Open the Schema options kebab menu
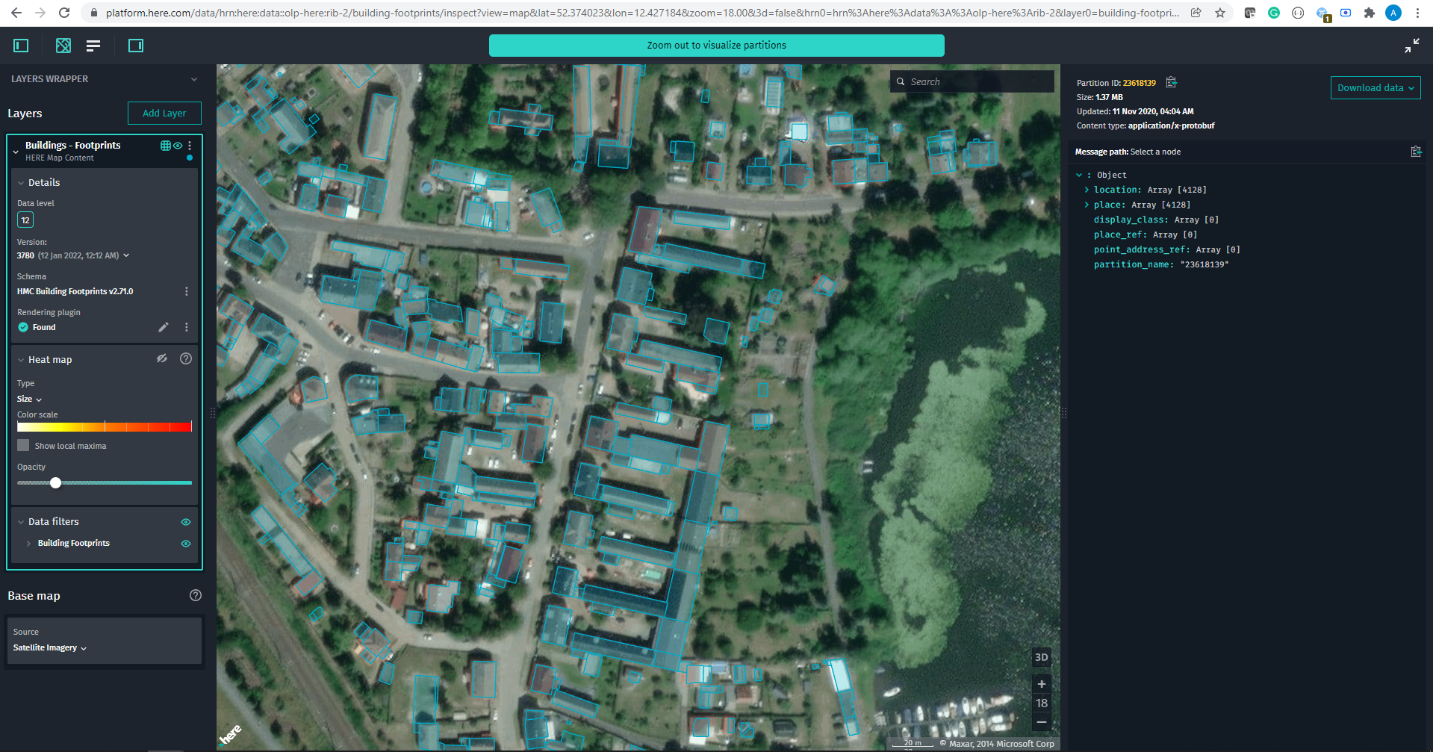This screenshot has width=1433, height=752. [x=187, y=291]
